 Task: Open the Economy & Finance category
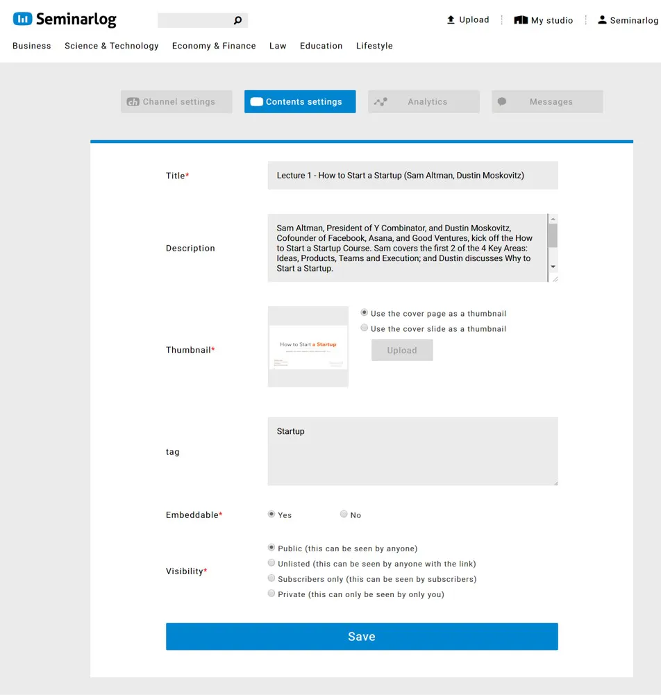pos(214,46)
